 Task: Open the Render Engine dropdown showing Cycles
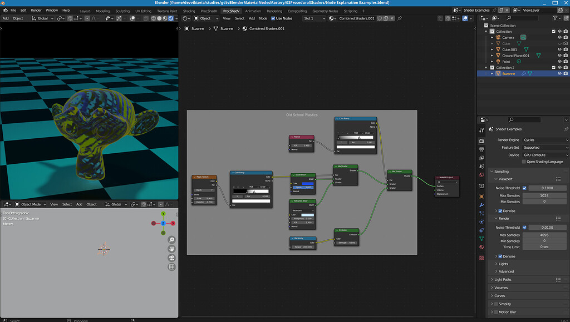pyautogui.click(x=544, y=140)
